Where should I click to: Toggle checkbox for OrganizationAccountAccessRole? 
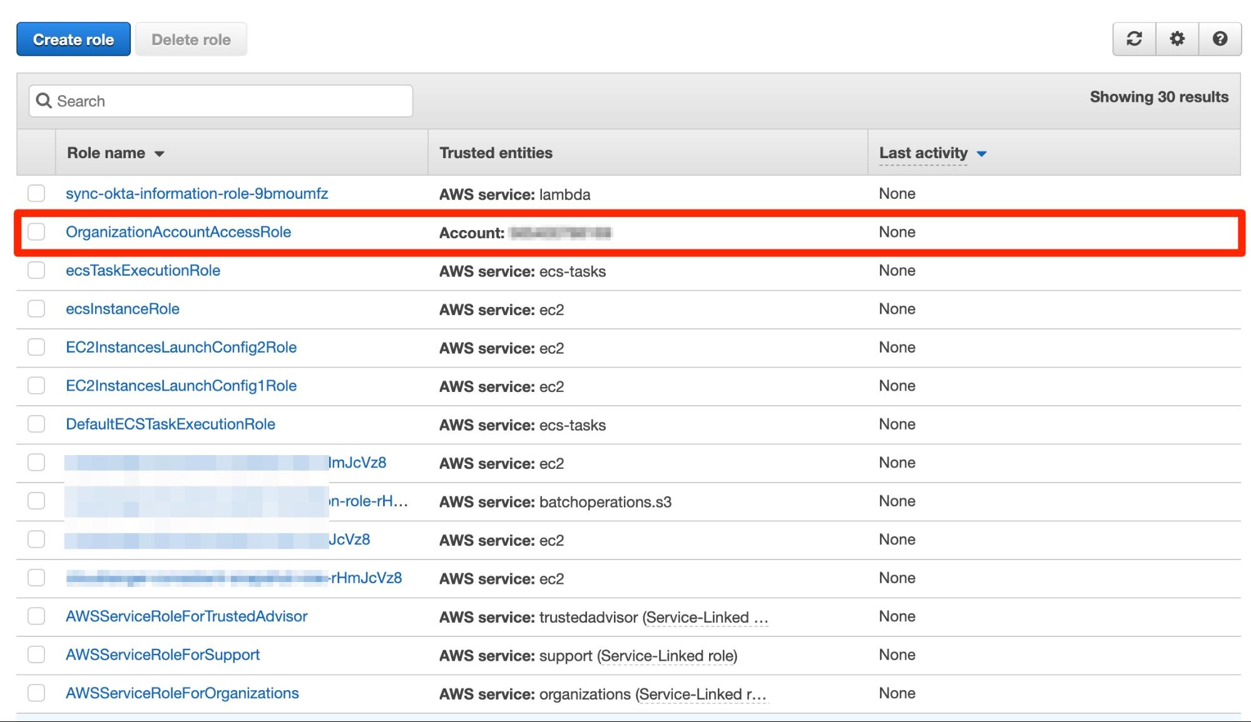[36, 231]
